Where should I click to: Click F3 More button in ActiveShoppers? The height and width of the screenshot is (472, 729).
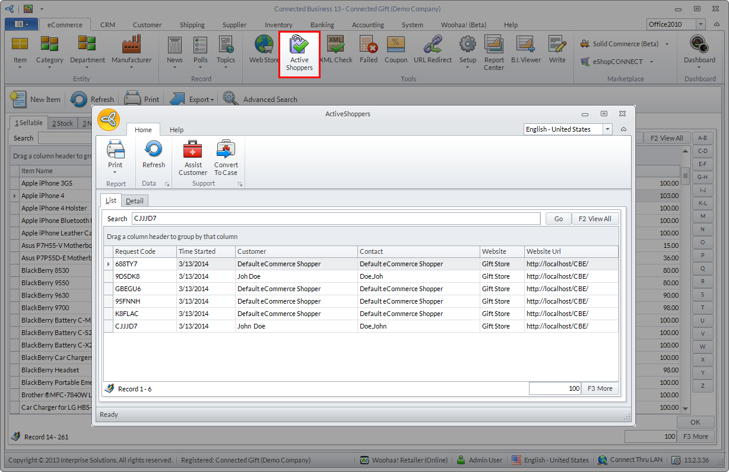(600, 388)
